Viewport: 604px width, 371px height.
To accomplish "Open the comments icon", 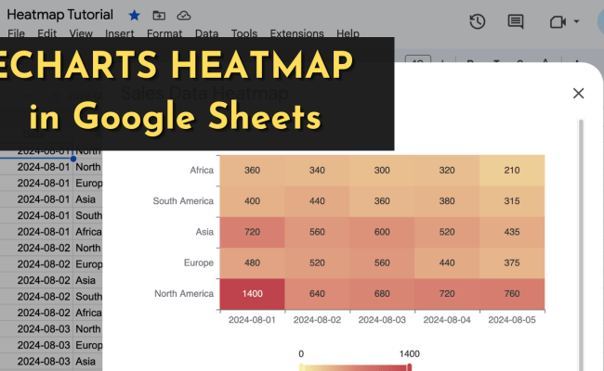I will tap(516, 21).
